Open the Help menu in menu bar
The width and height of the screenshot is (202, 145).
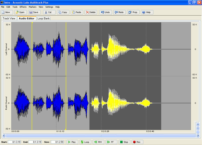58,7
